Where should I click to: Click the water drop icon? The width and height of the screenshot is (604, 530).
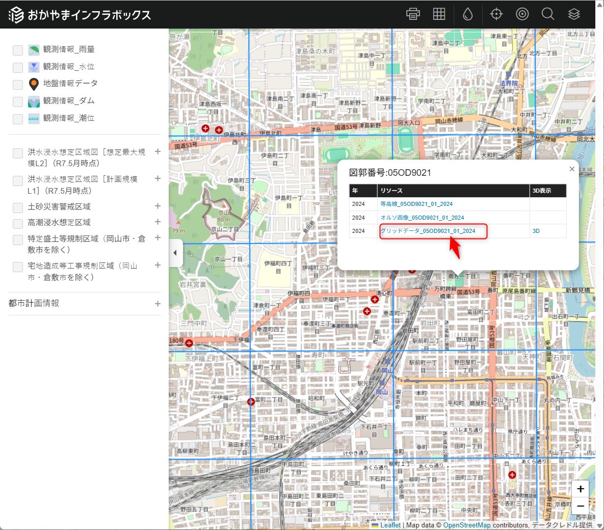click(467, 14)
